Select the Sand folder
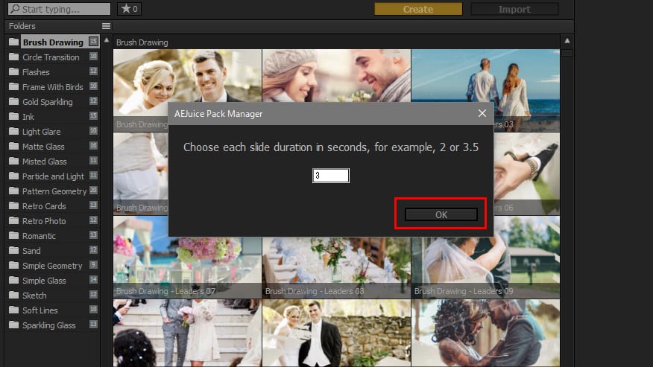Screen dimensions: 653x367 (53, 250)
